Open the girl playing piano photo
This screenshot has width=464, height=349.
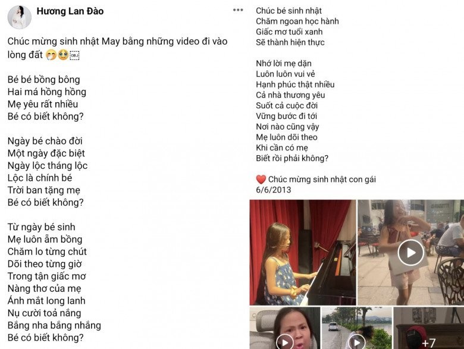coord(303,252)
